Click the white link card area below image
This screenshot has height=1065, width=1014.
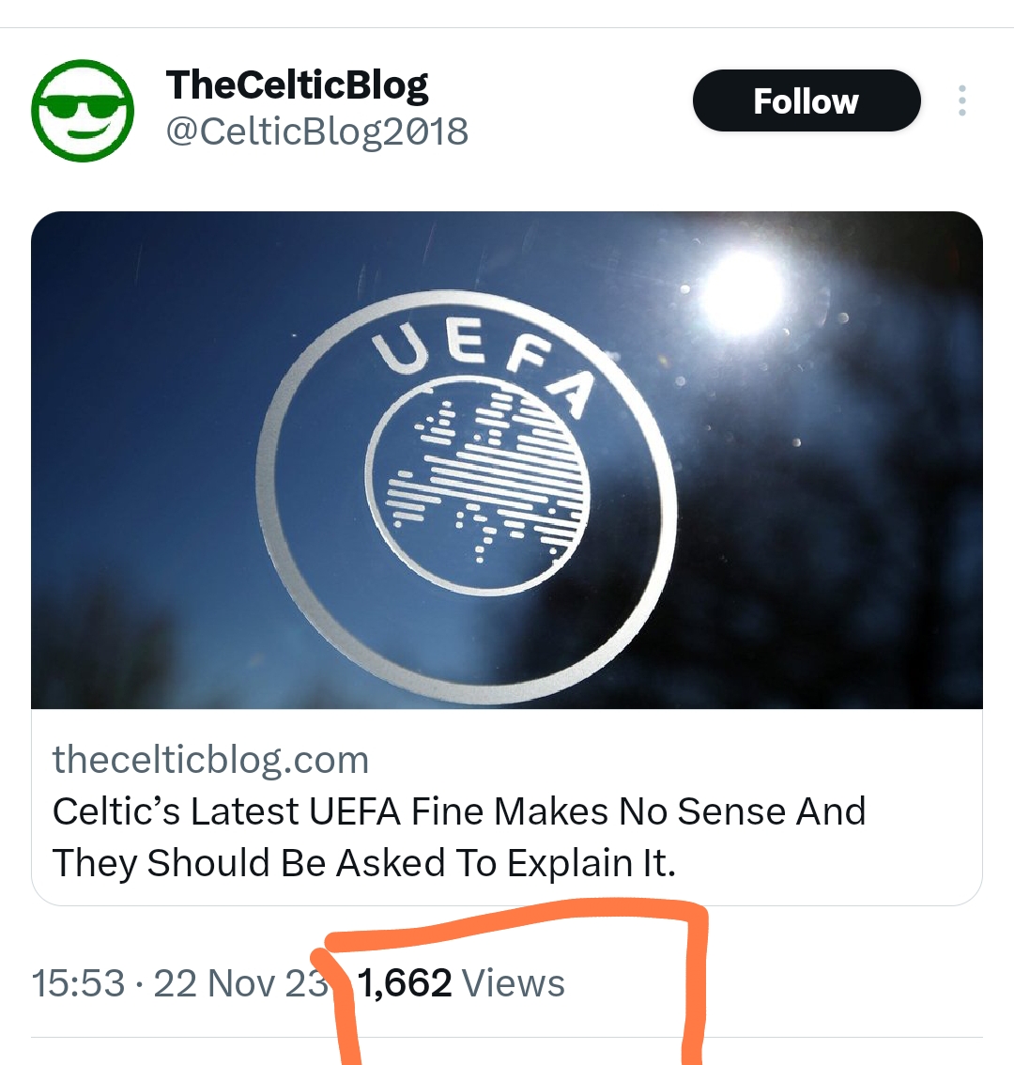507,807
